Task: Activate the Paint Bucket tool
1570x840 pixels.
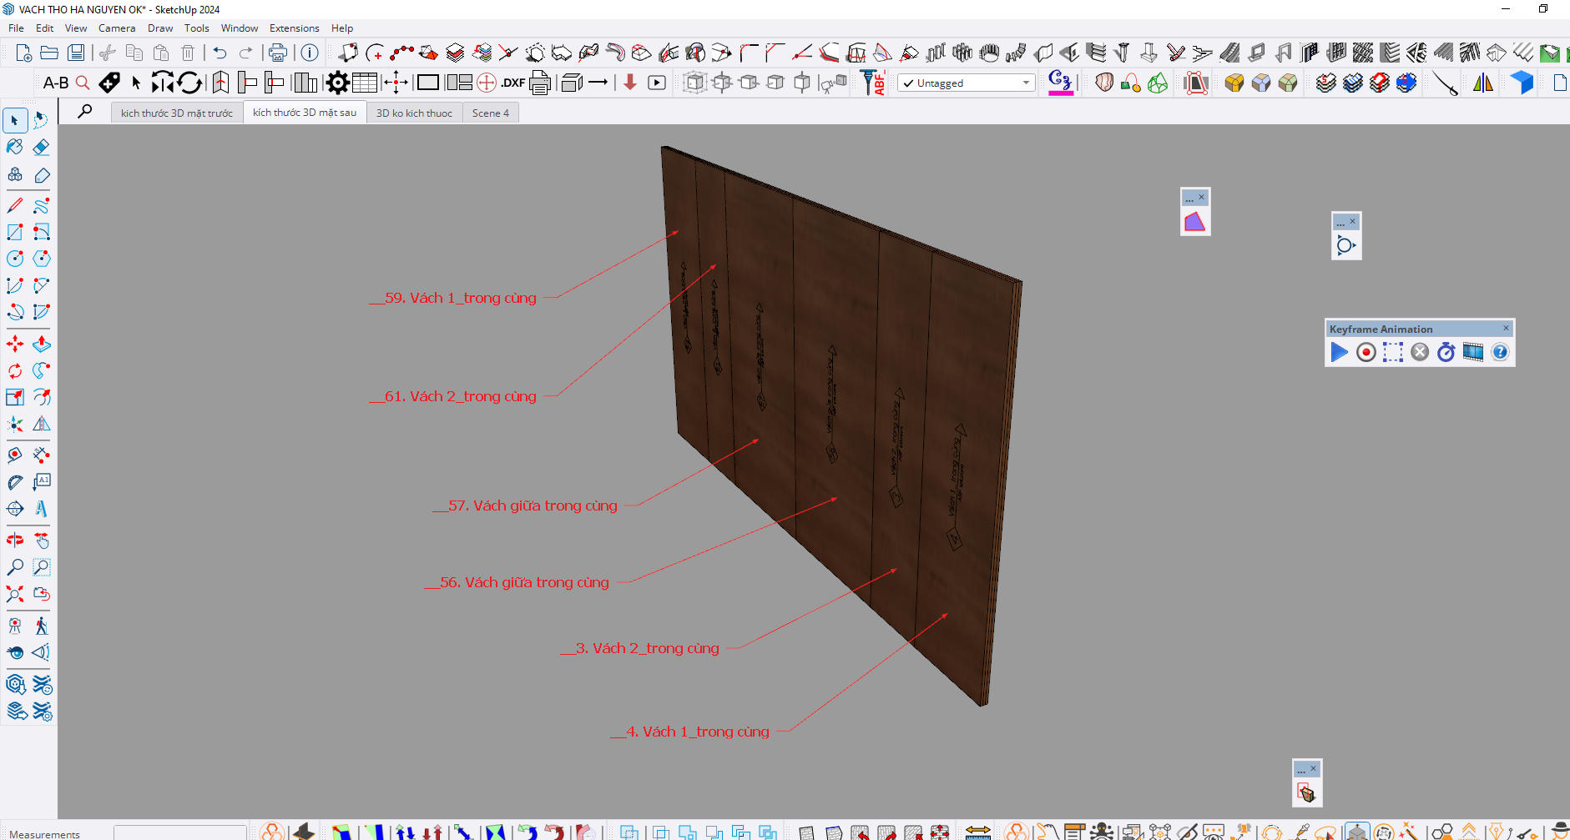Action: point(15,148)
